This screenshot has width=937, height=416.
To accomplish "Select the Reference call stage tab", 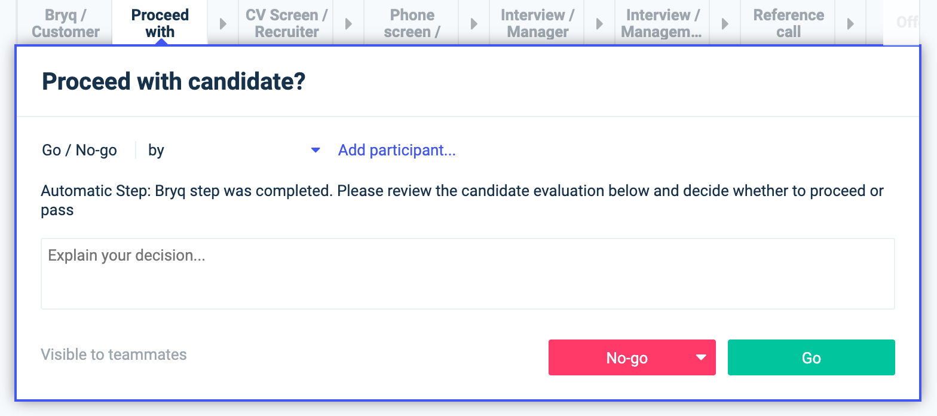I will pos(789,23).
